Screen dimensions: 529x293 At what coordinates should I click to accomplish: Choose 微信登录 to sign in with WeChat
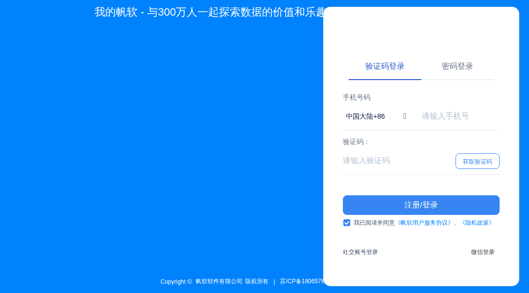coord(482,252)
